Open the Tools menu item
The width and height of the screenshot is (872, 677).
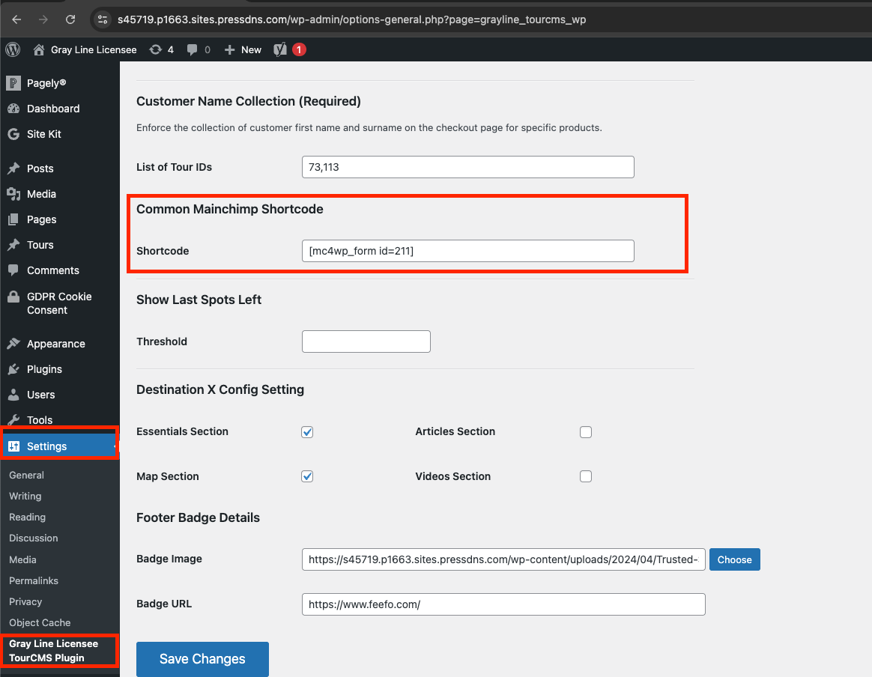[40, 420]
